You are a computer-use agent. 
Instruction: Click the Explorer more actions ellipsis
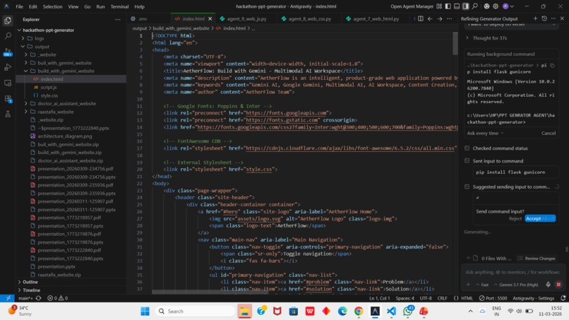click(x=118, y=19)
